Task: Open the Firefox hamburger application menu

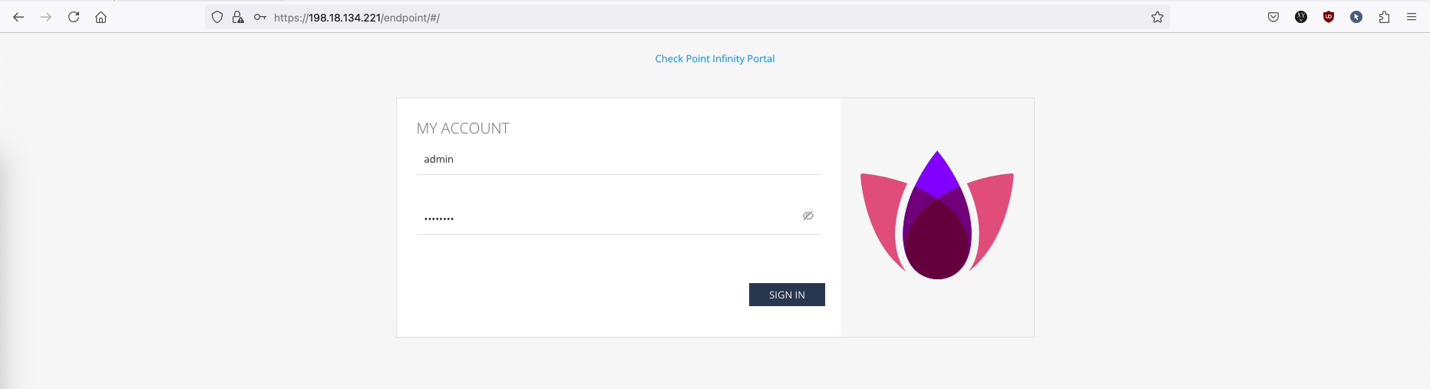Action: click(x=1412, y=17)
